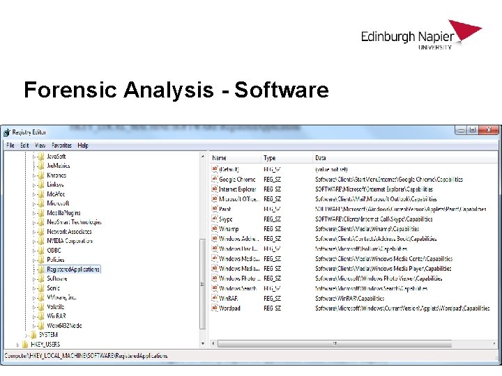
Task: Click the SYSTEM folder icon
Action: (33, 335)
